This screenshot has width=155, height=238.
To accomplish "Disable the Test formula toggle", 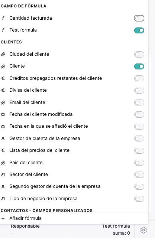I will pos(139,30).
